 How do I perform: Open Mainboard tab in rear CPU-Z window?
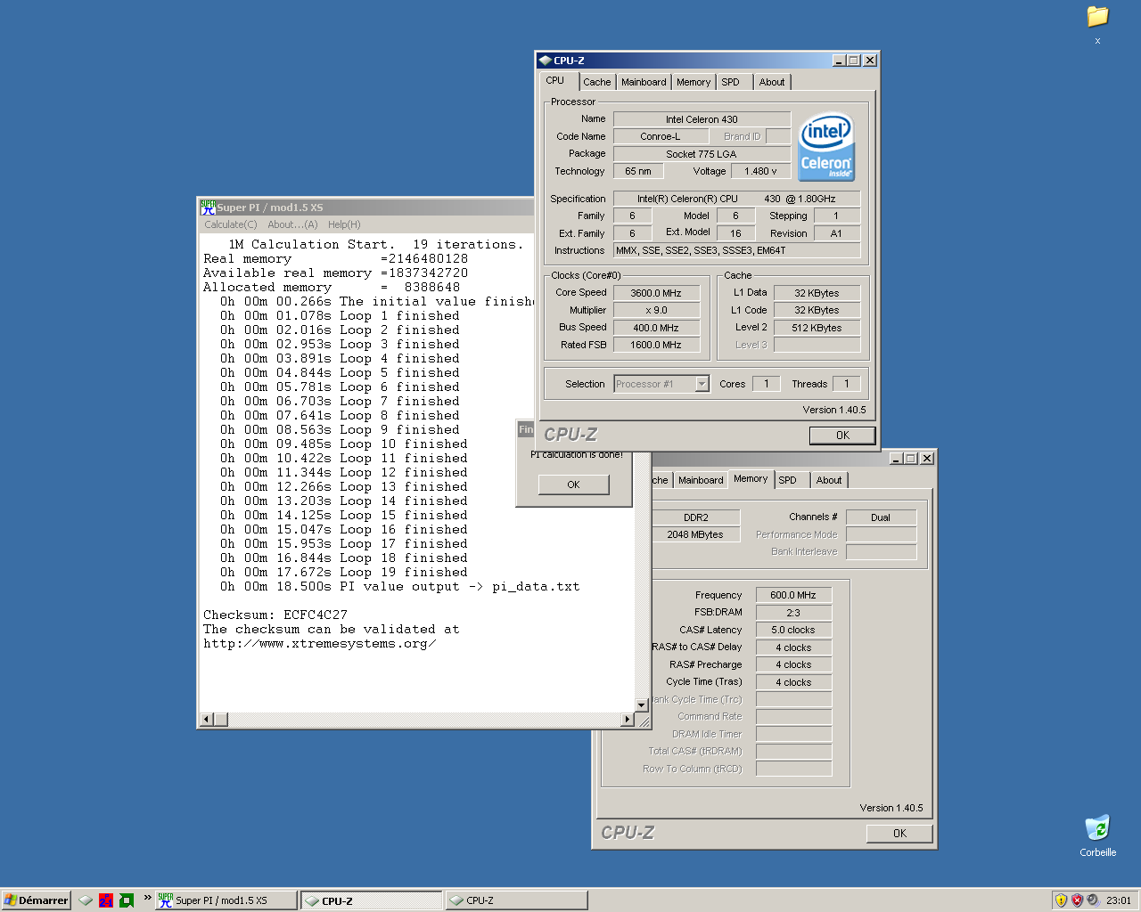701,480
